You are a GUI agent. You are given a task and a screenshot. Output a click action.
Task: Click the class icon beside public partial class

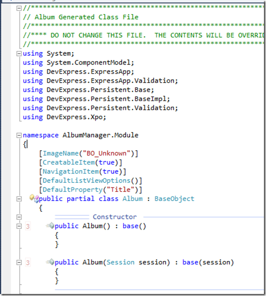tap(34, 199)
